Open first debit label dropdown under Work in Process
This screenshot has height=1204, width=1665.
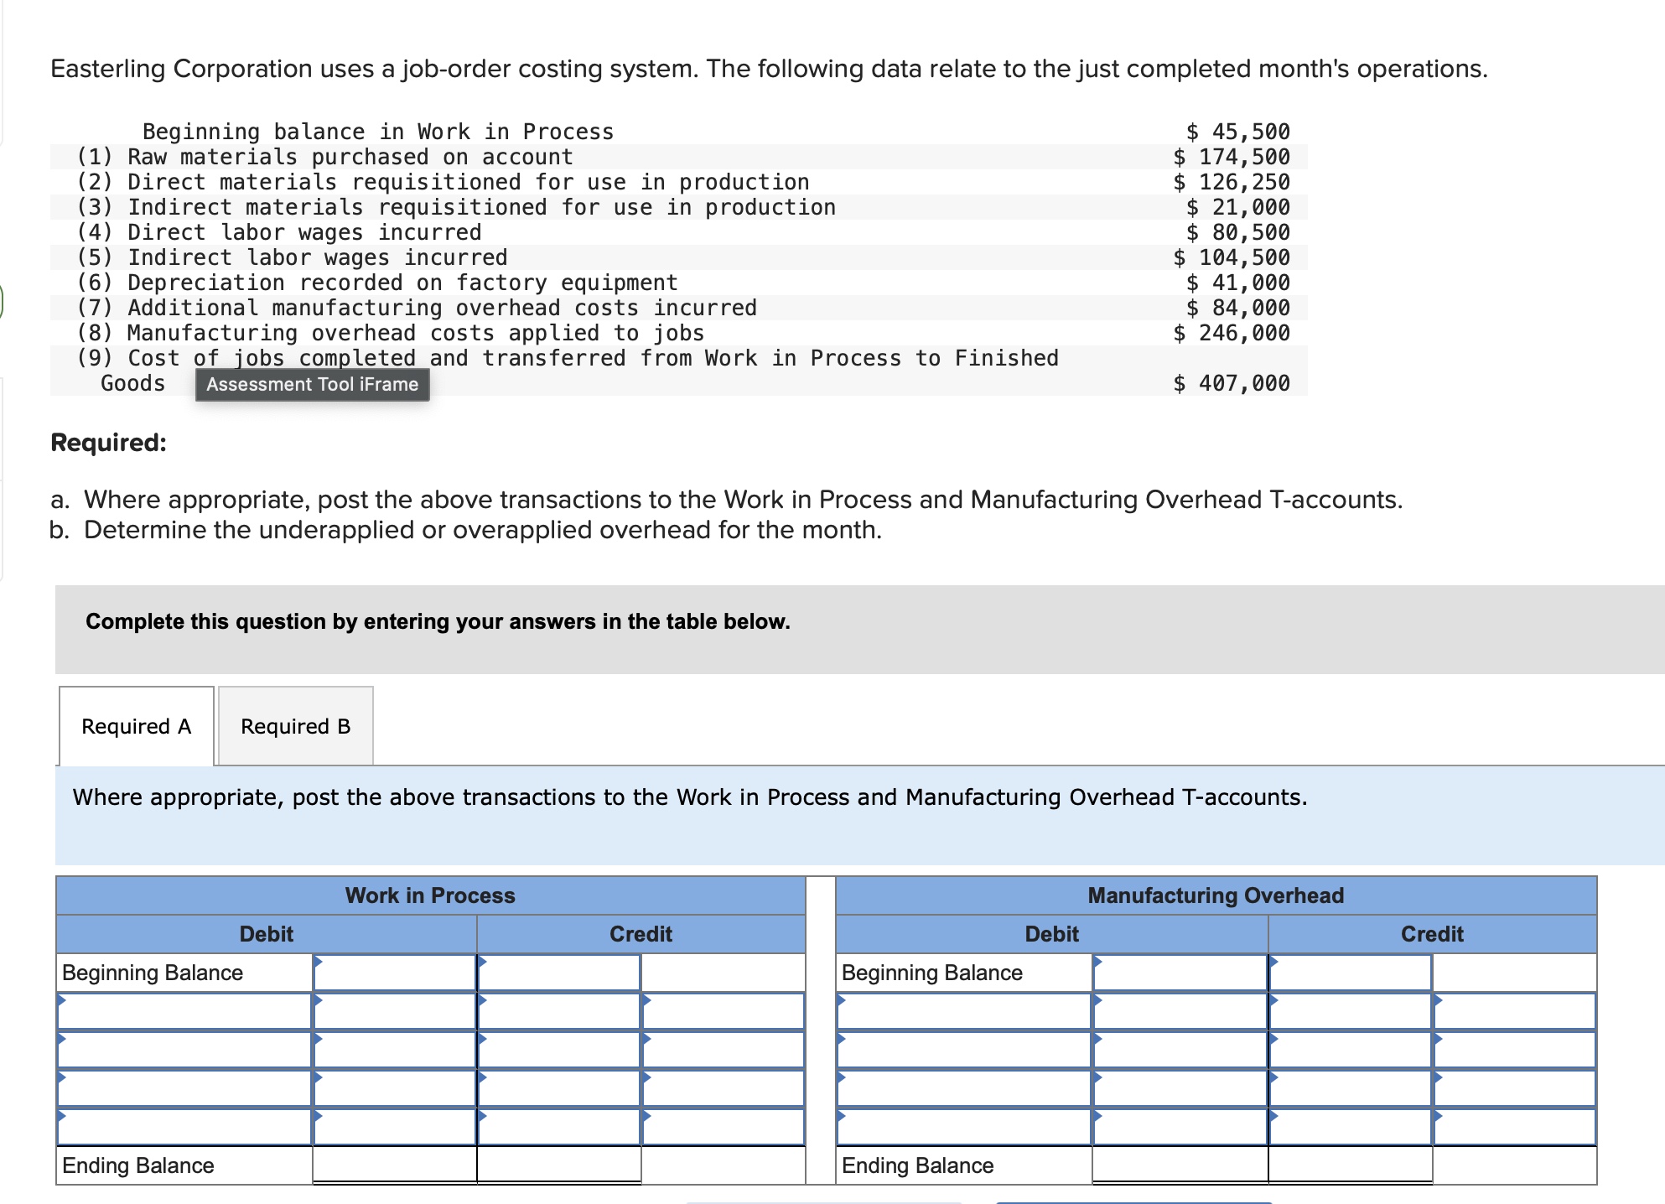[x=184, y=1011]
